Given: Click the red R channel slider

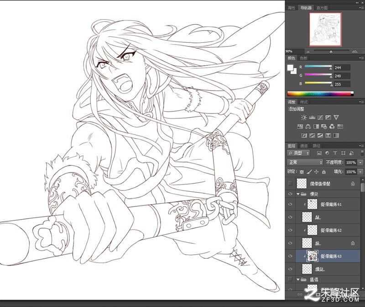Looking at the screenshot, I should 318,67.
